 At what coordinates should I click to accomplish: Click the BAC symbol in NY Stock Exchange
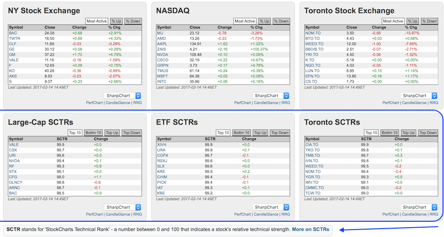point(13,33)
